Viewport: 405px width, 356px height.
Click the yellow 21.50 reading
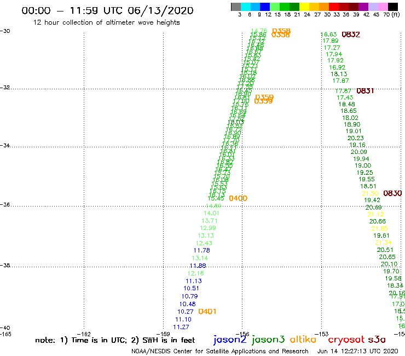(370, 193)
